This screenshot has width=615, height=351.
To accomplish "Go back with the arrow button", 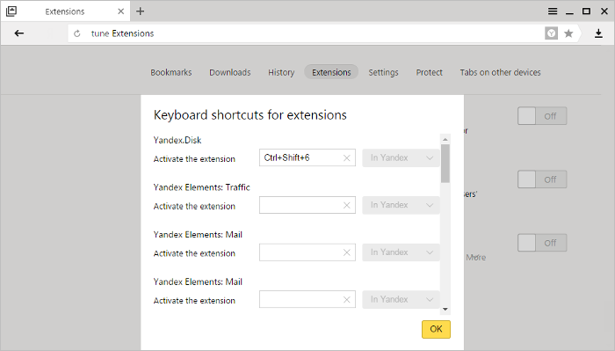I will (x=18, y=33).
